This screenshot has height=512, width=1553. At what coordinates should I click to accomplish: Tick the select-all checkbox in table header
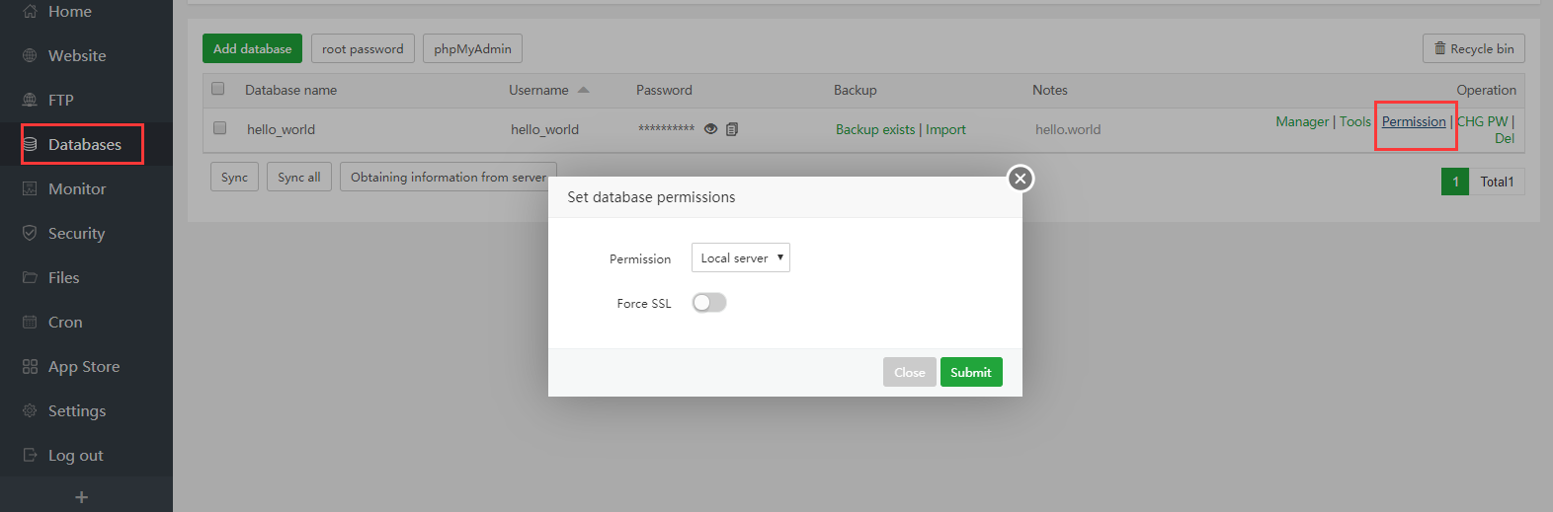(218, 89)
